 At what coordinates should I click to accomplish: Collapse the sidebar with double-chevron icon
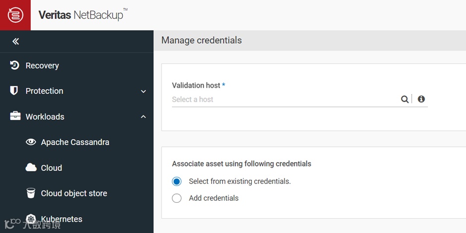pyautogui.click(x=15, y=41)
